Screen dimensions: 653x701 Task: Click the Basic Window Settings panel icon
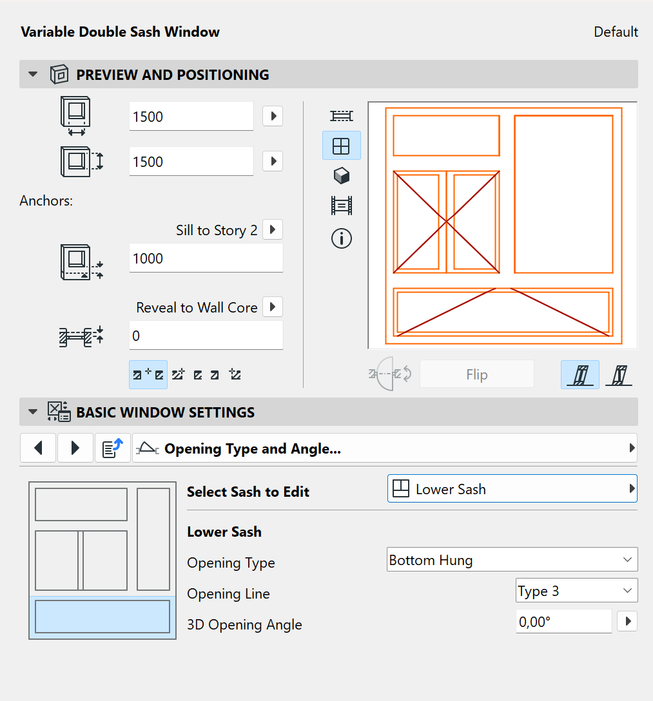click(59, 412)
